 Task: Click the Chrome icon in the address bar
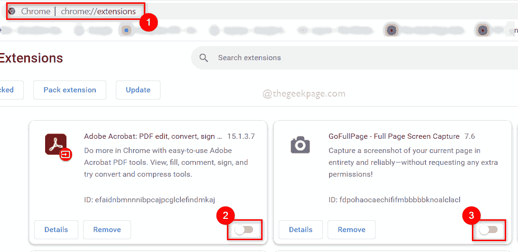pos(12,11)
